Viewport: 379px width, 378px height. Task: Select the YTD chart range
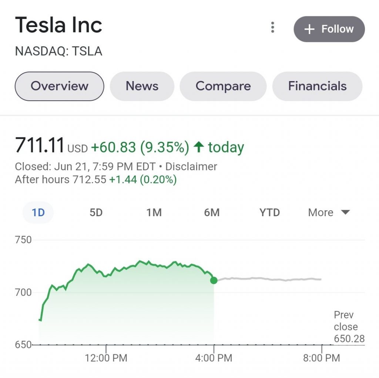click(x=269, y=213)
